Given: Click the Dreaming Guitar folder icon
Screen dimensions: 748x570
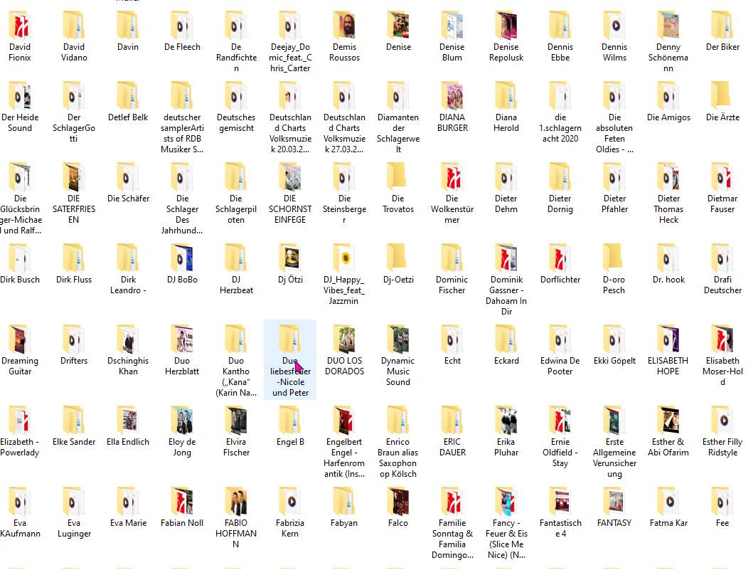Looking at the screenshot, I should 20,339.
